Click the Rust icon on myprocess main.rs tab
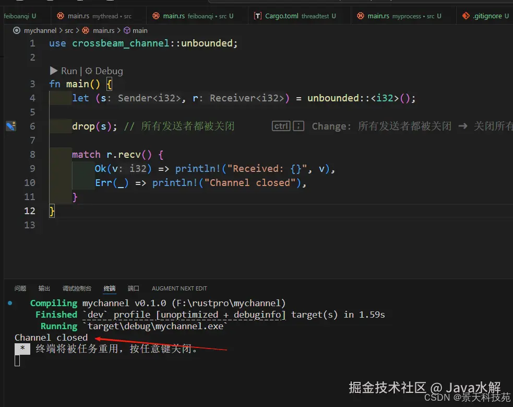Viewport: 513px width, 407px height. click(x=360, y=16)
